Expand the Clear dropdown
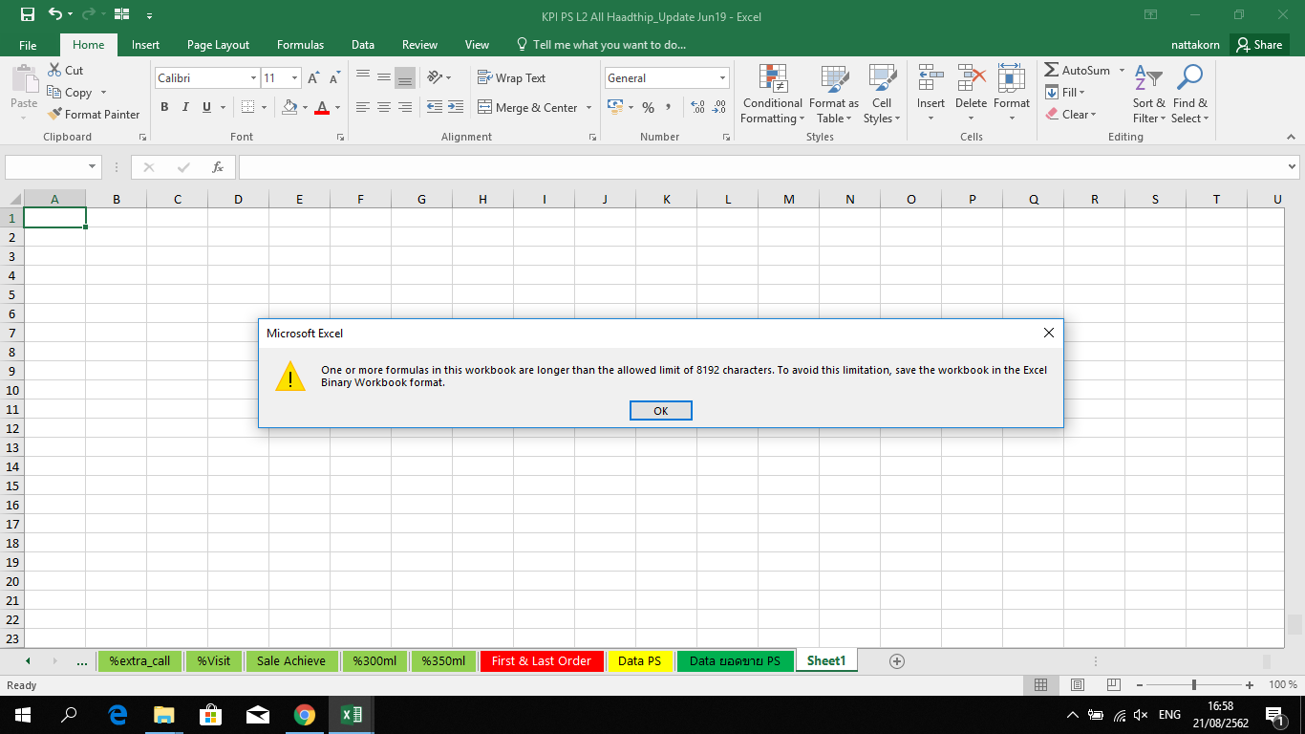Image resolution: width=1305 pixels, height=734 pixels. (1093, 115)
